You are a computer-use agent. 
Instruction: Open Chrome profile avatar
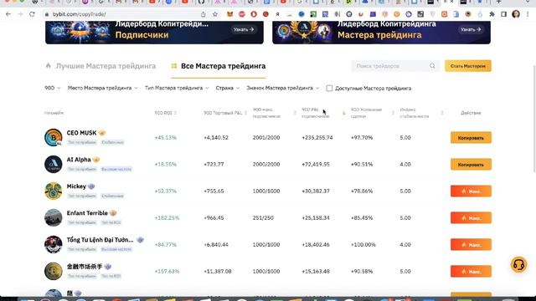pos(516,14)
